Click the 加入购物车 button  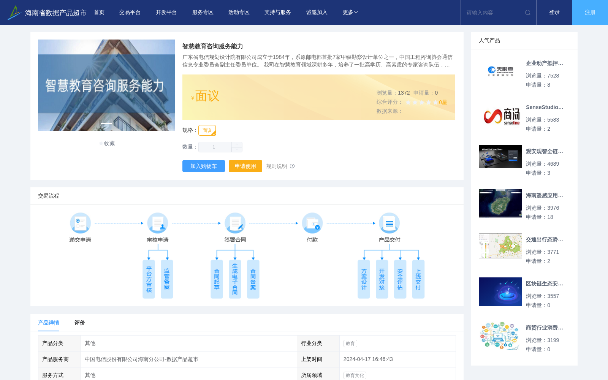[204, 166]
